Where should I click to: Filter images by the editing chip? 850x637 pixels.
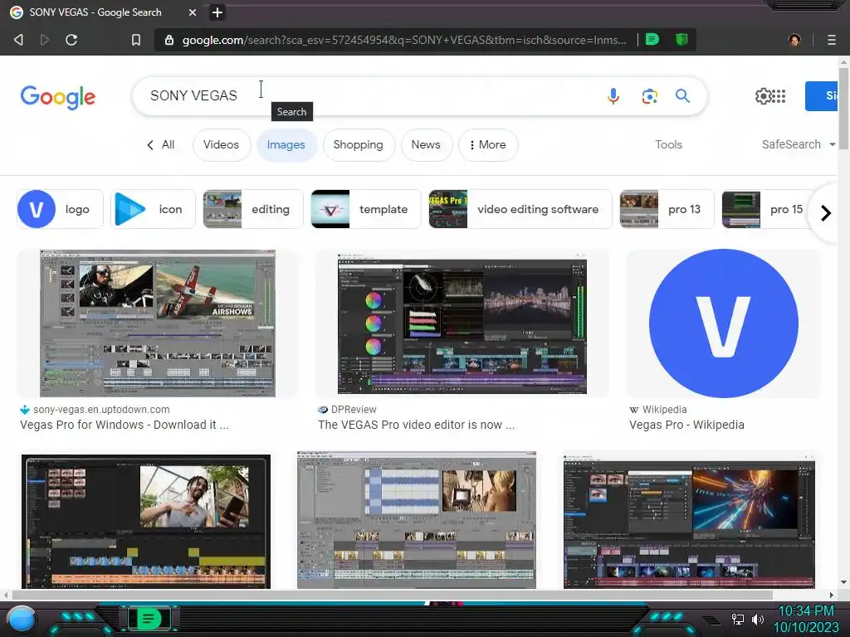point(253,209)
